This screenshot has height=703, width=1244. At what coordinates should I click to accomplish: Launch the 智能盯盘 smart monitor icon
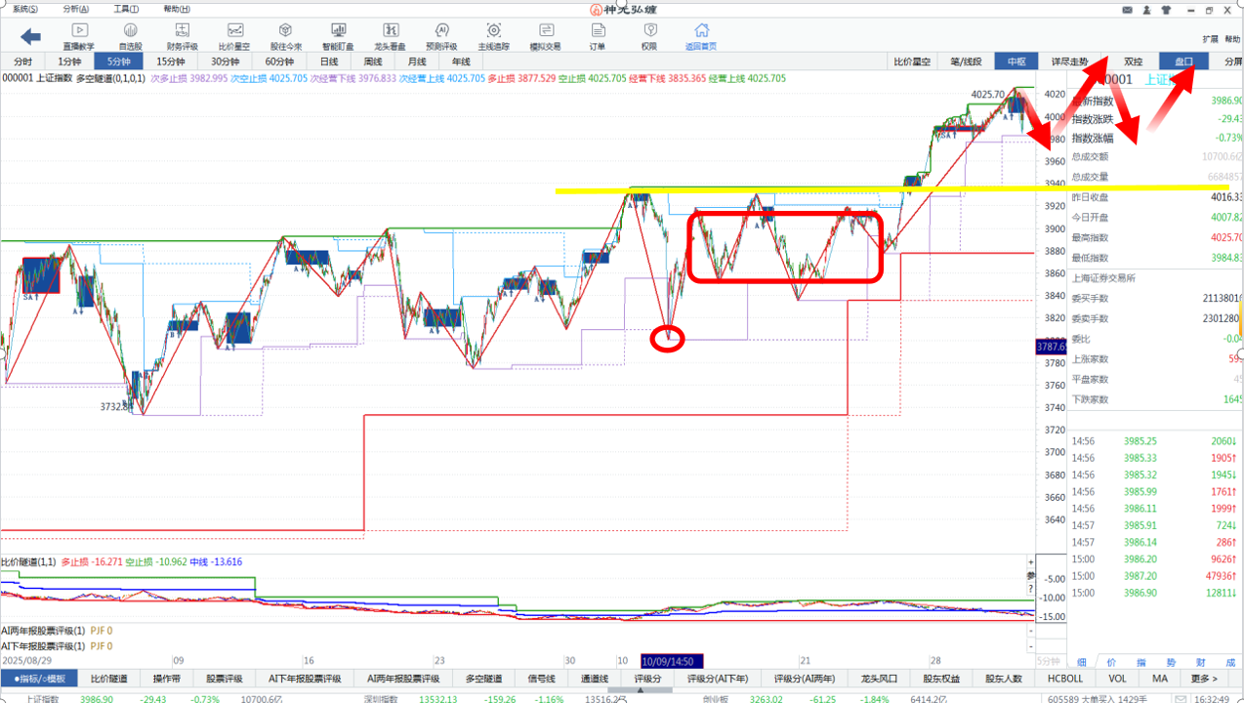(337, 37)
